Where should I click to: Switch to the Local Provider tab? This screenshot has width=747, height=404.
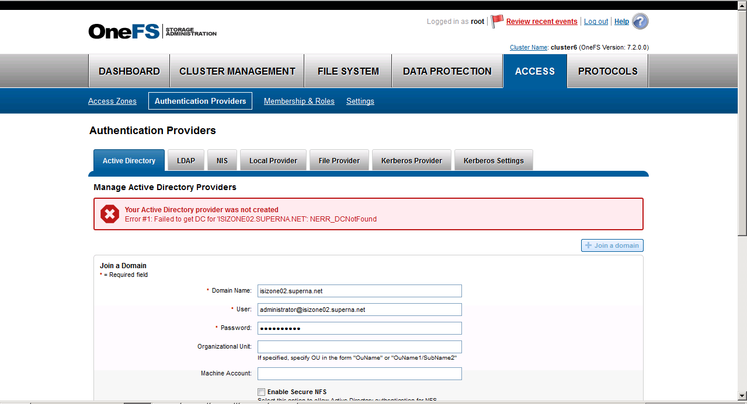pyautogui.click(x=273, y=160)
